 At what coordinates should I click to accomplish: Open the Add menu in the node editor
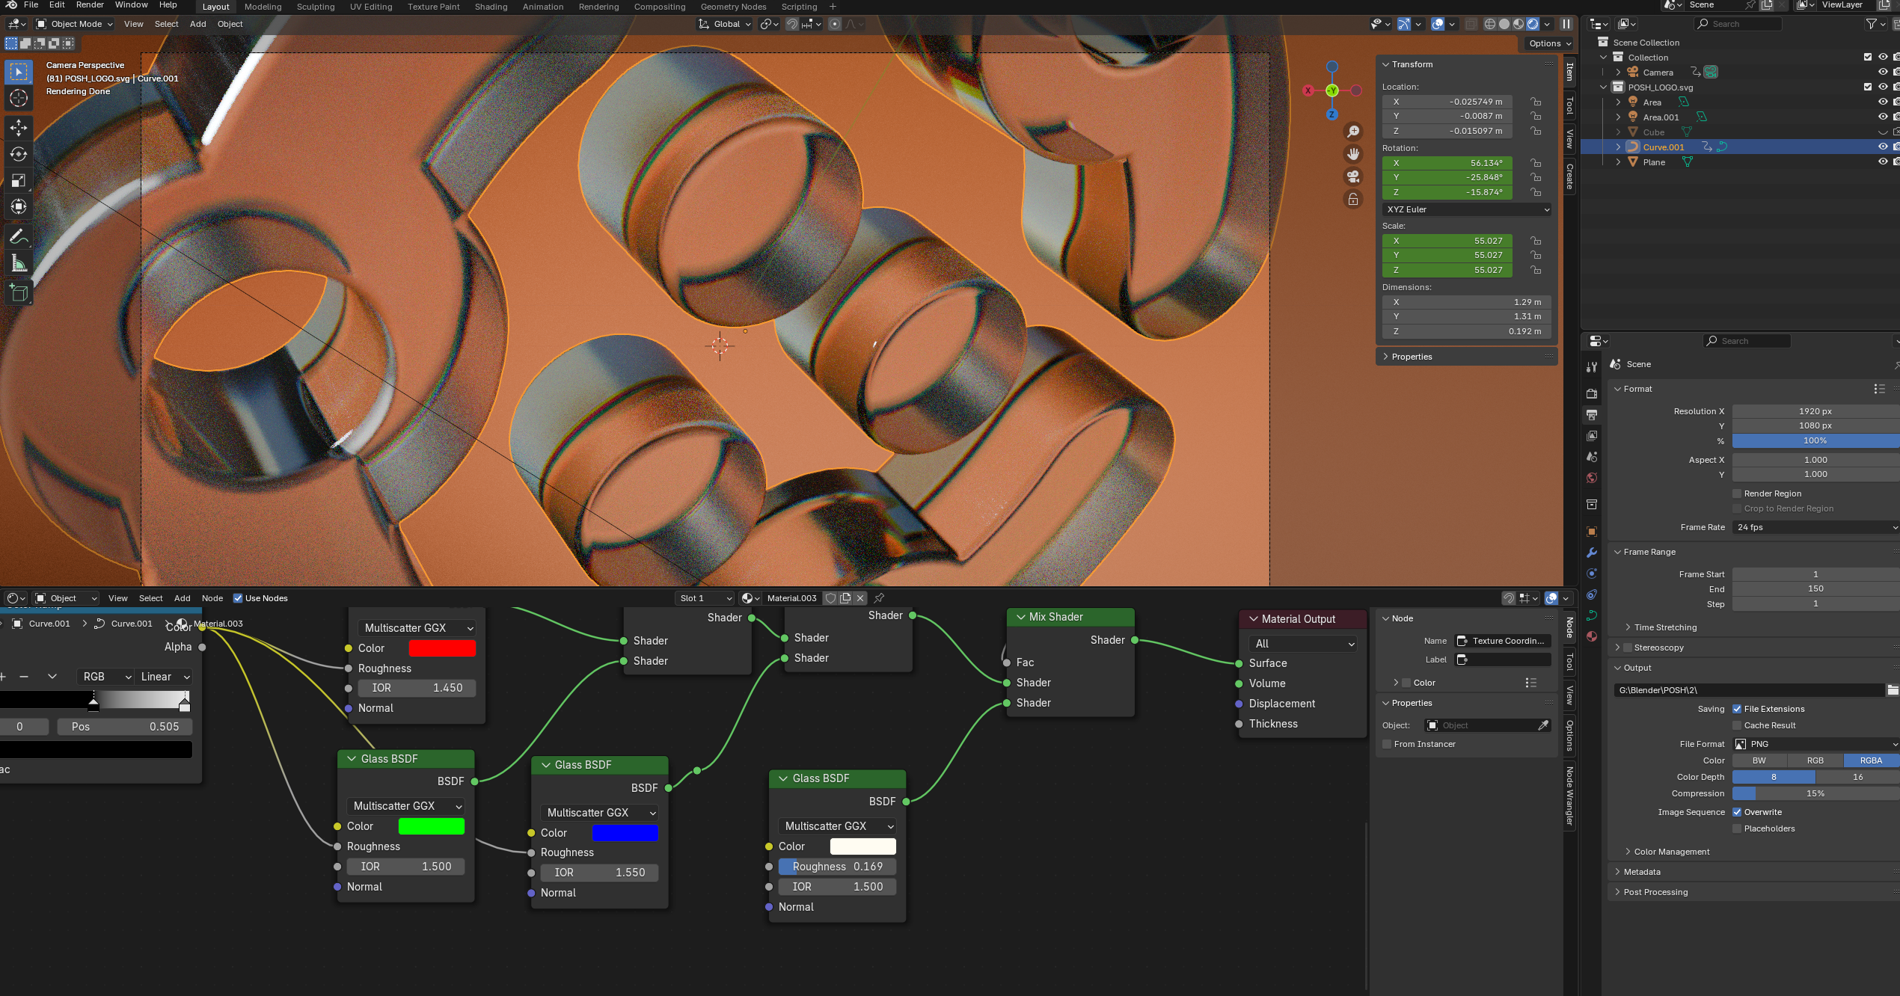pos(182,598)
